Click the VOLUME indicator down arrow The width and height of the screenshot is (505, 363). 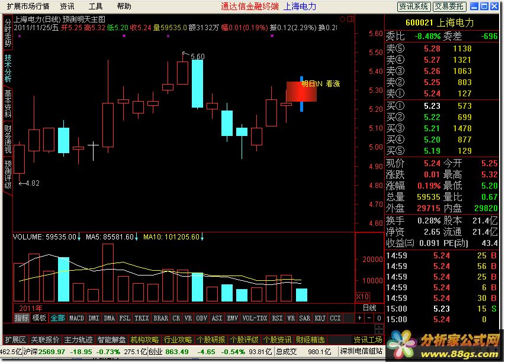coord(79,237)
